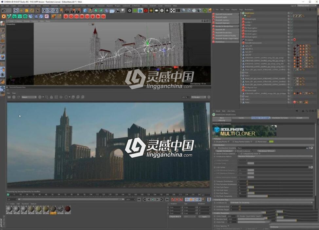The height and width of the screenshot is (230, 319).
Task: Toggle the enable checkmark for Multi Cloner
Action: tap(291, 13)
